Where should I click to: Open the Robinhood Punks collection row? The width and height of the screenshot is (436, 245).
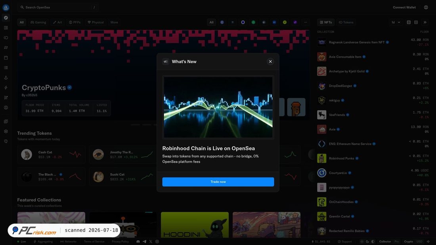tap(373, 158)
